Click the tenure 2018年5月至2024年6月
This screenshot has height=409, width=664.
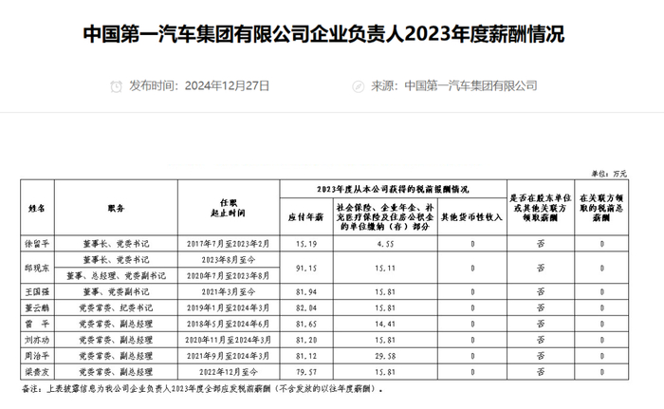pyautogui.click(x=229, y=325)
